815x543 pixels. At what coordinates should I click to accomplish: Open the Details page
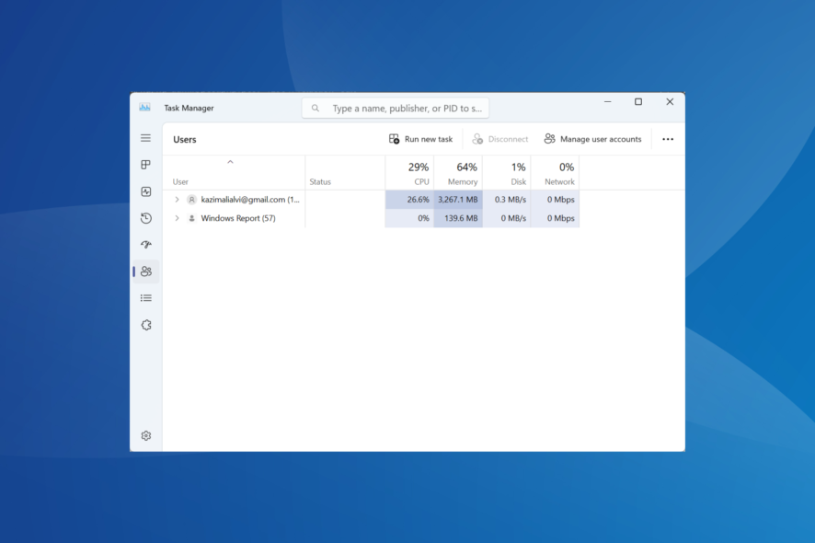coord(145,298)
